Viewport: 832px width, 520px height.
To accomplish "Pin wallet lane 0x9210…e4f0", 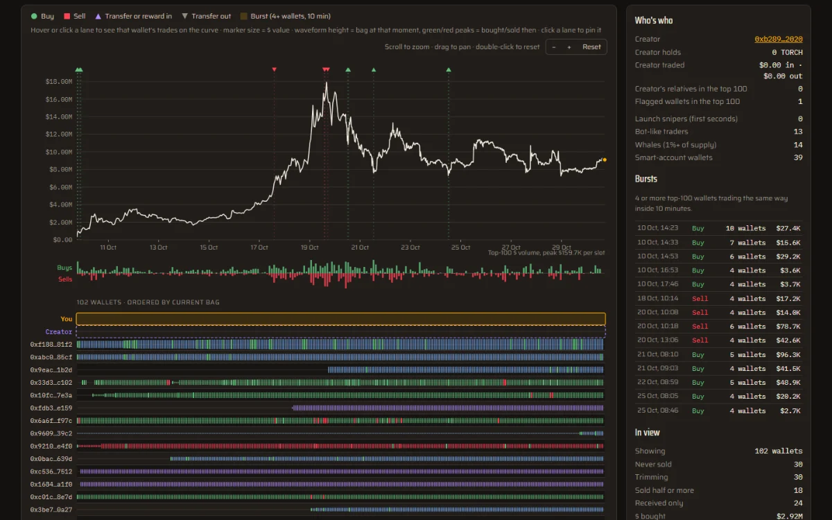I will pyautogui.click(x=340, y=446).
